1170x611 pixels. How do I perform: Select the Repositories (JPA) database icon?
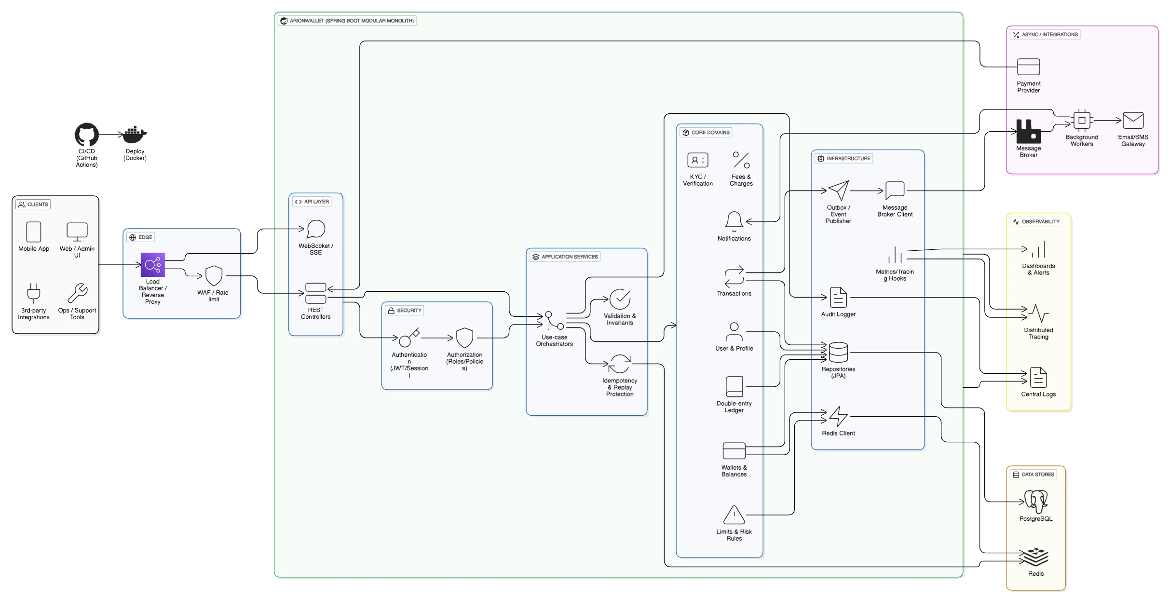click(838, 352)
